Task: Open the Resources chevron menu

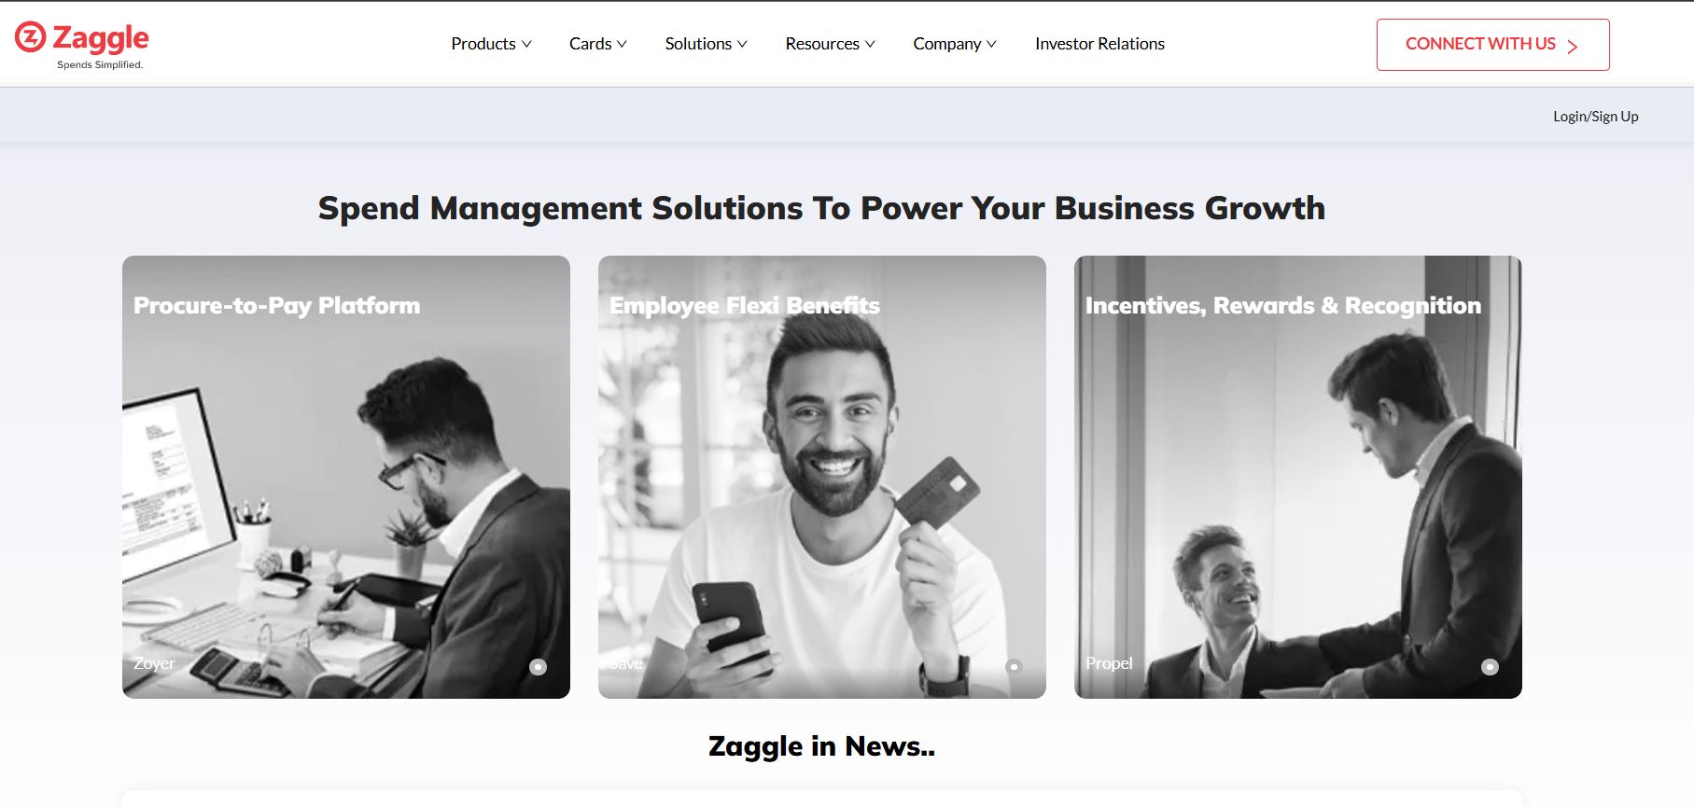Action: click(870, 44)
